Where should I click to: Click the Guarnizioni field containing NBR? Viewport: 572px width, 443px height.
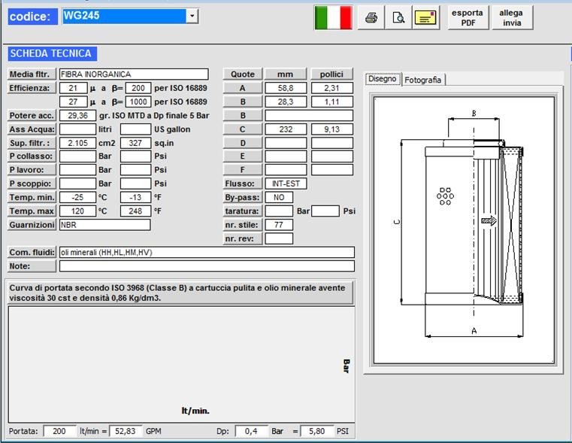(x=104, y=225)
